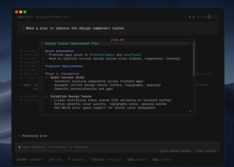Click the plan review mode label
The image size is (234, 167).
pyautogui.click(x=206, y=151)
